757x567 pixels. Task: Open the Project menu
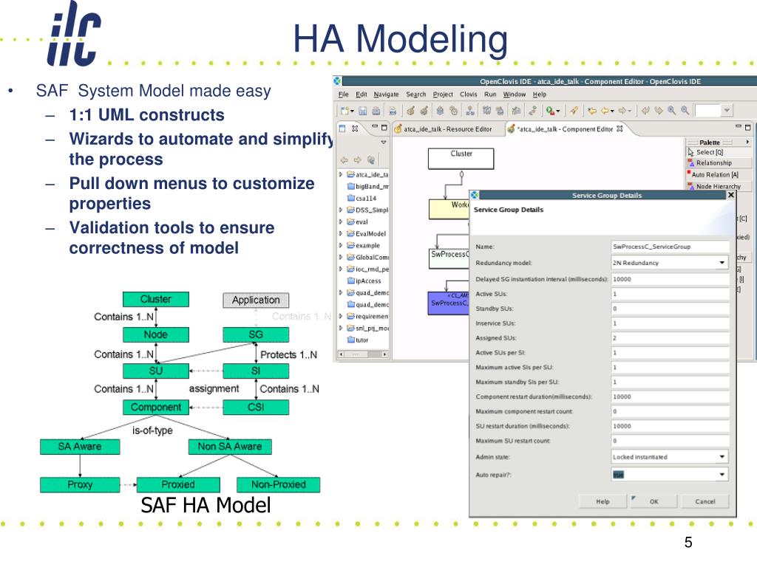click(443, 94)
